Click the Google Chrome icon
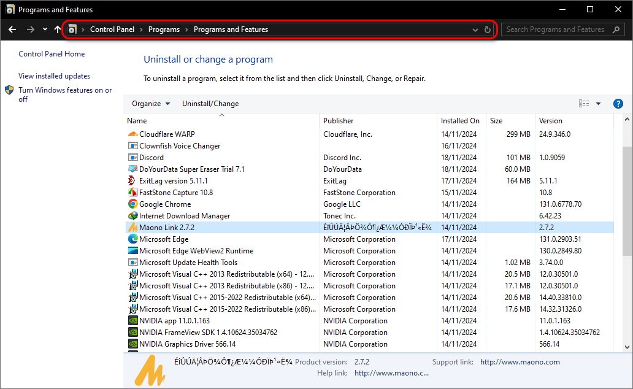Image resolution: width=633 pixels, height=389 pixels. [133, 204]
